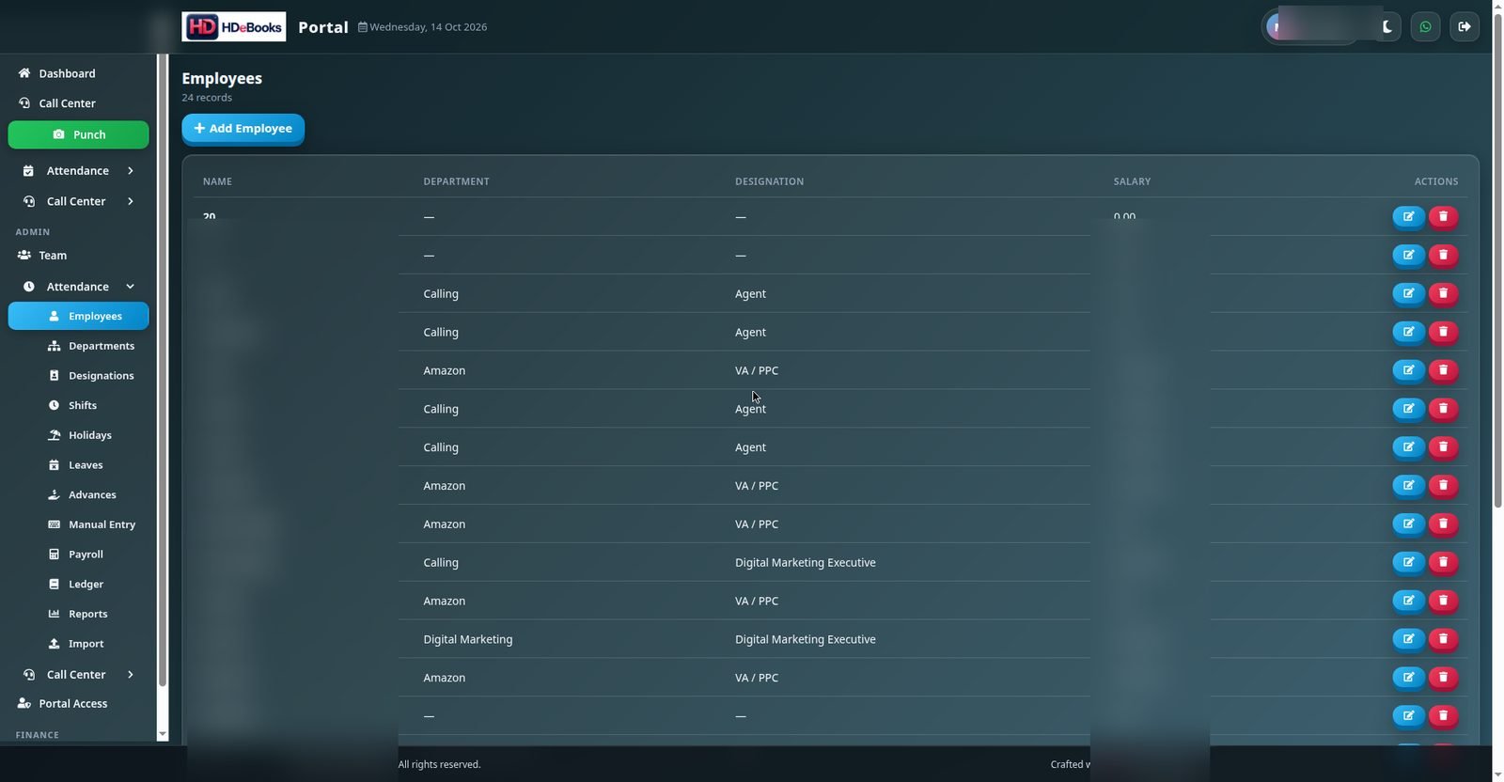Open Ledger via its book icon
Screen dimensions: 1504x782
point(54,584)
